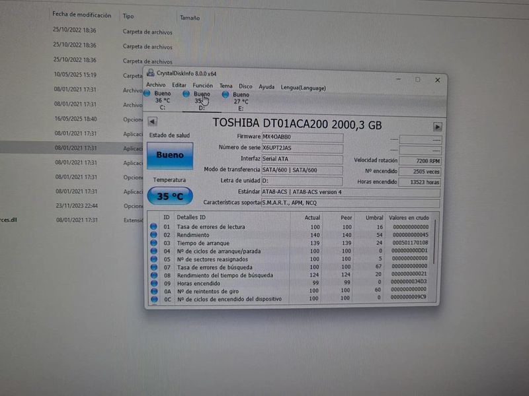
Task: Click status orb for attribute 0C
Action: point(154,299)
